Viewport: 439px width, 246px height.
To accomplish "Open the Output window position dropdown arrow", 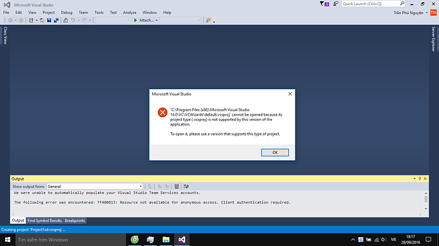I will 414,179.
